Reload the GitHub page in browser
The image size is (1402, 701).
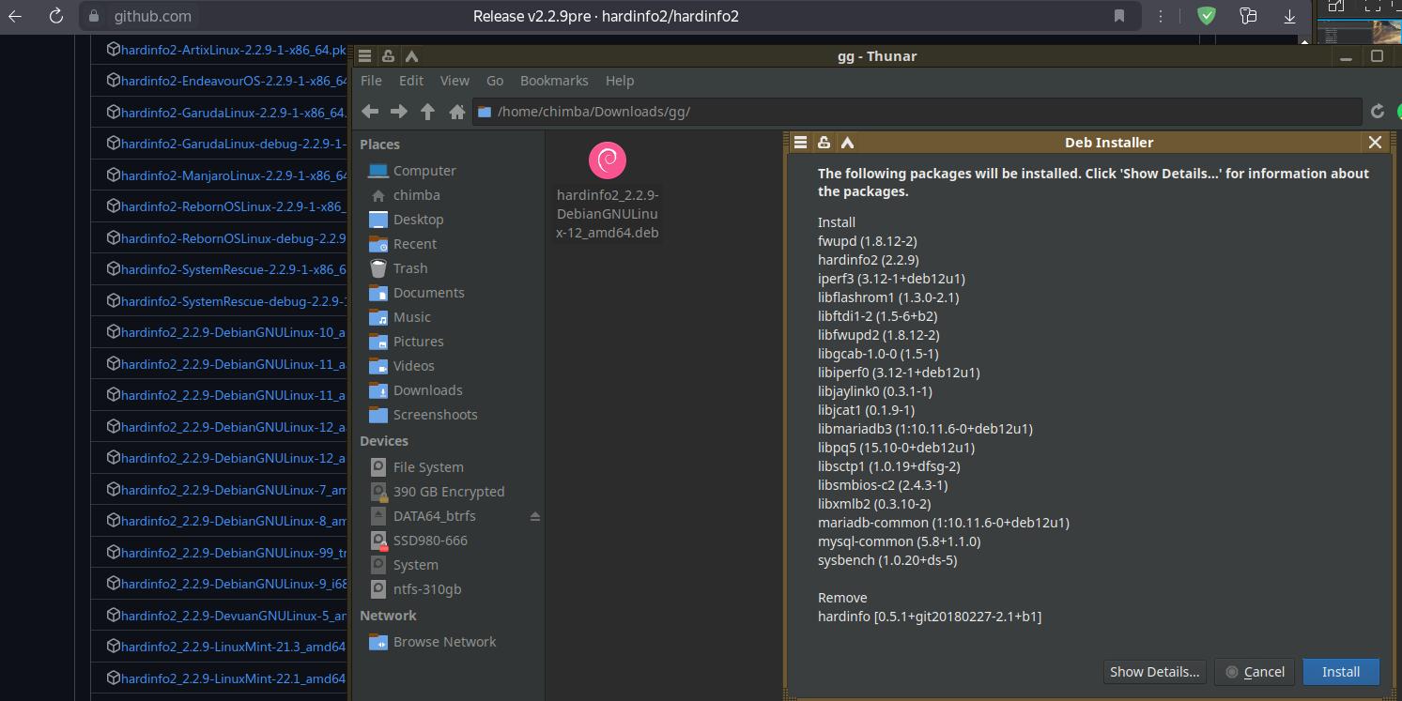tap(55, 16)
